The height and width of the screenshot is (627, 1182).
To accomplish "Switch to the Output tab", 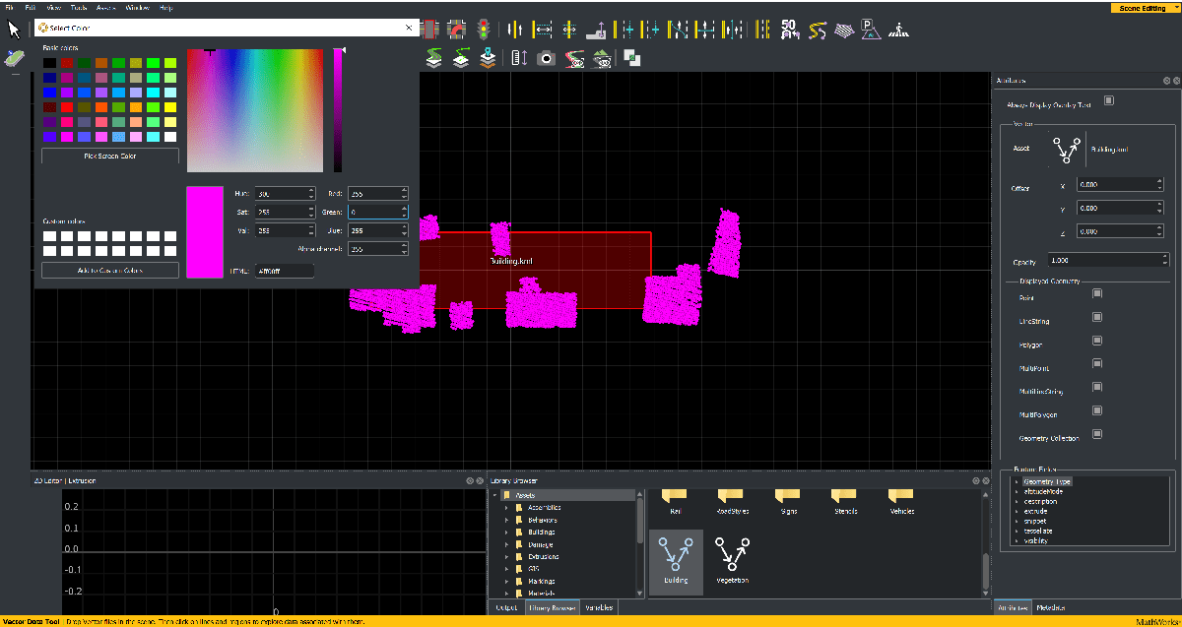I will [x=506, y=607].
